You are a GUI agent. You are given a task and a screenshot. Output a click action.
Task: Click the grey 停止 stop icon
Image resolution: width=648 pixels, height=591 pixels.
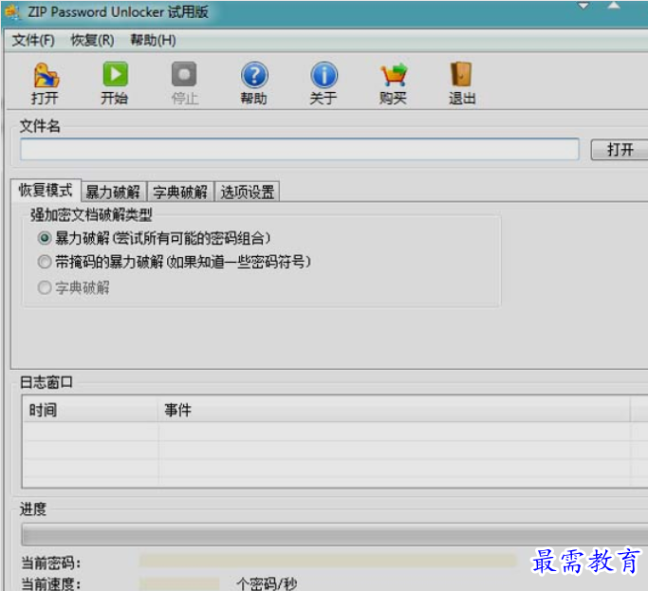coord(184,74)
